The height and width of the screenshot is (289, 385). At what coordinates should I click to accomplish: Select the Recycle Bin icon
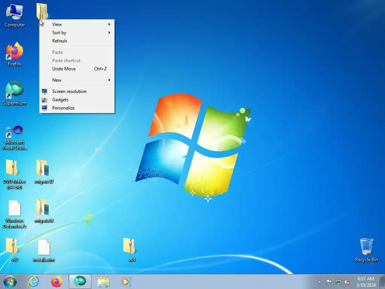pyautogui.click(x=366, y=250)
